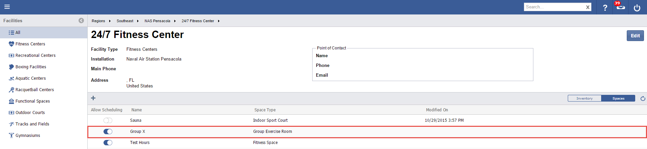The height and width of the screenshot is (149, 647).
Task: Enable scheduling toggle for Sauna
Action: [x=108, y=120]
